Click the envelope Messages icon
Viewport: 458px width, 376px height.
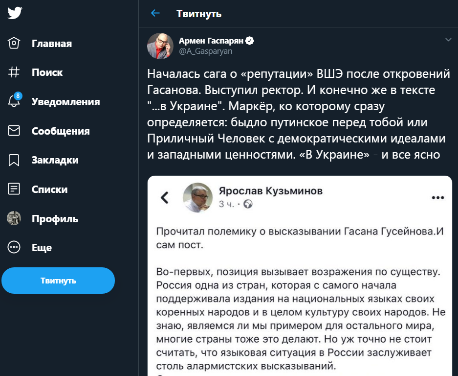14,131
